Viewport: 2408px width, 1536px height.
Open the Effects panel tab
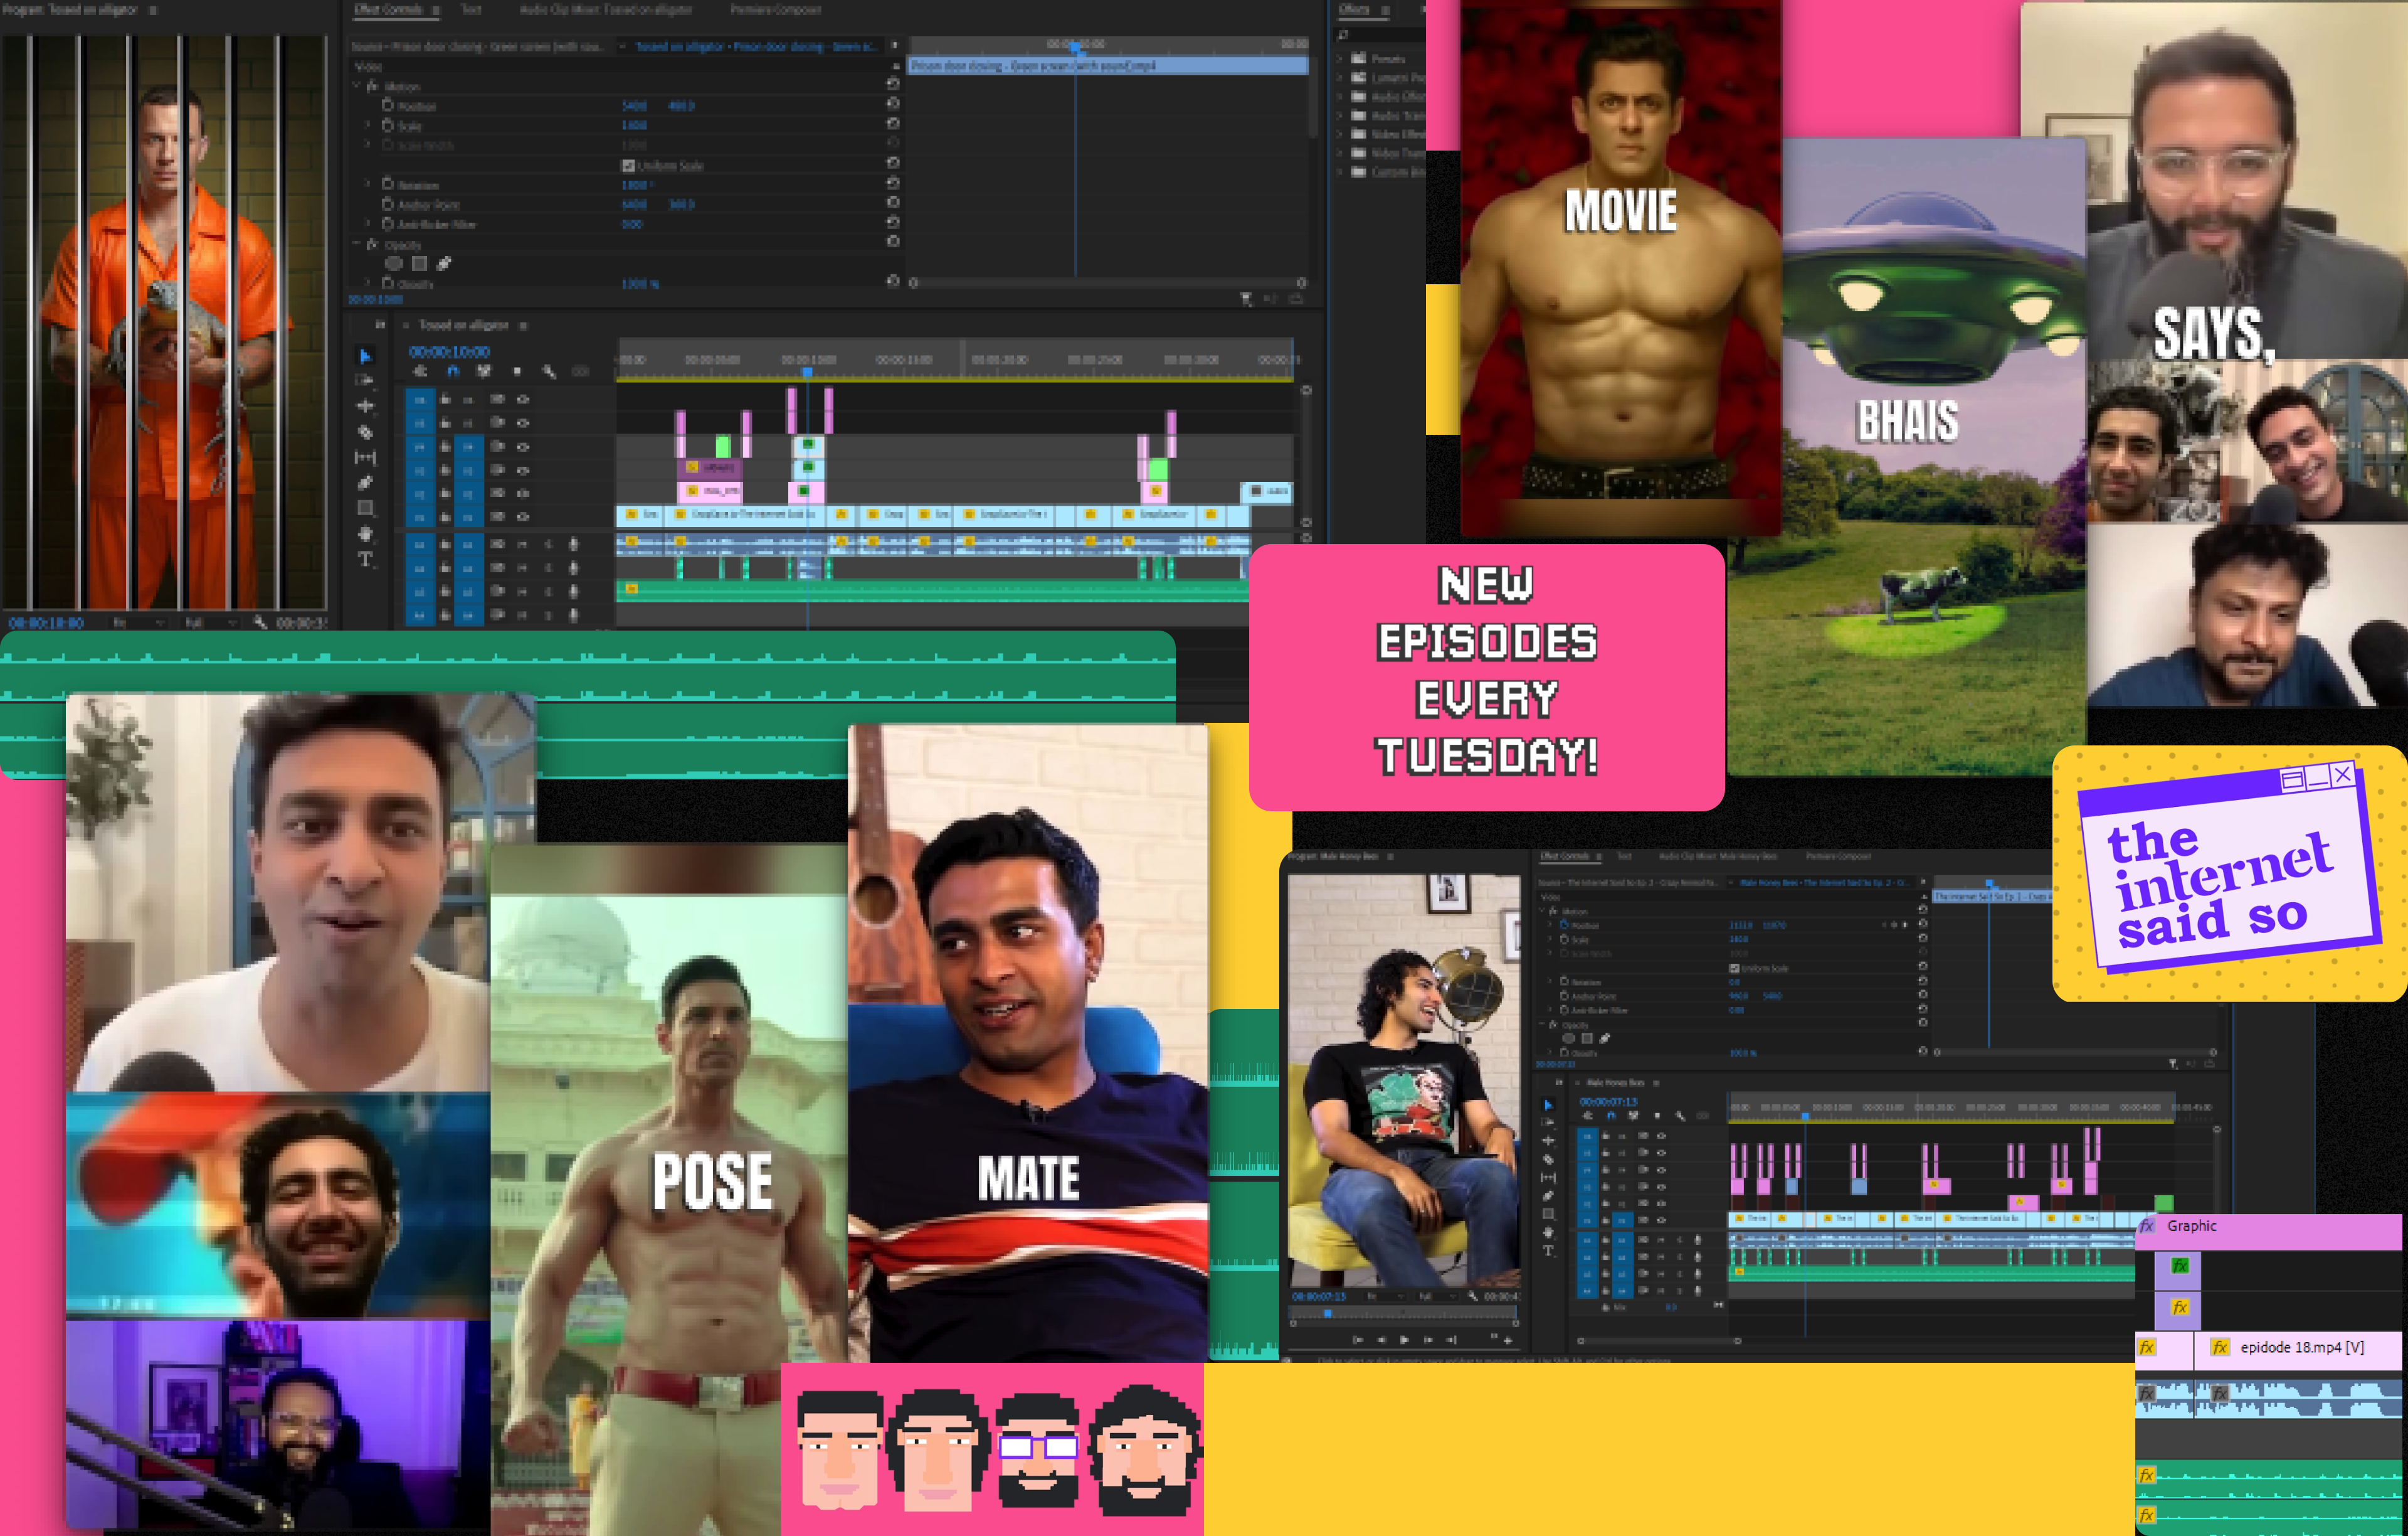pos(1354,10)
